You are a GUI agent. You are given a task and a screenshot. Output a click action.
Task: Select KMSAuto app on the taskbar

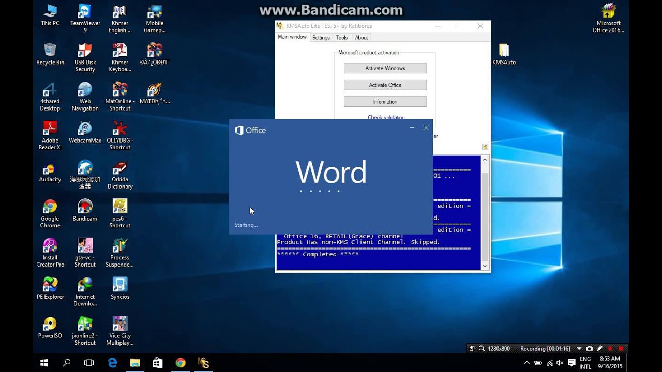coord(203,363)
